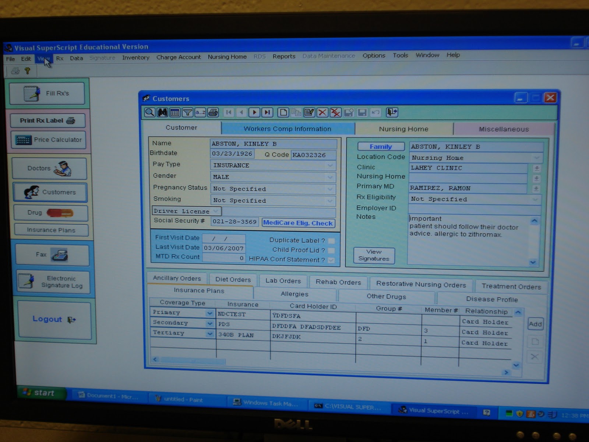The width and height of the screenshot is (589, 442).
Task: Click the funnel filter icon
Action: pyautogui.click(x=187, y=112)
